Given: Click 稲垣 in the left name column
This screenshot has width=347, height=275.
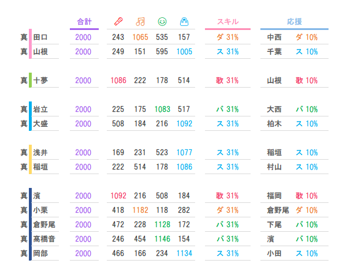Looking at the screenshot, I should [40, 167].
